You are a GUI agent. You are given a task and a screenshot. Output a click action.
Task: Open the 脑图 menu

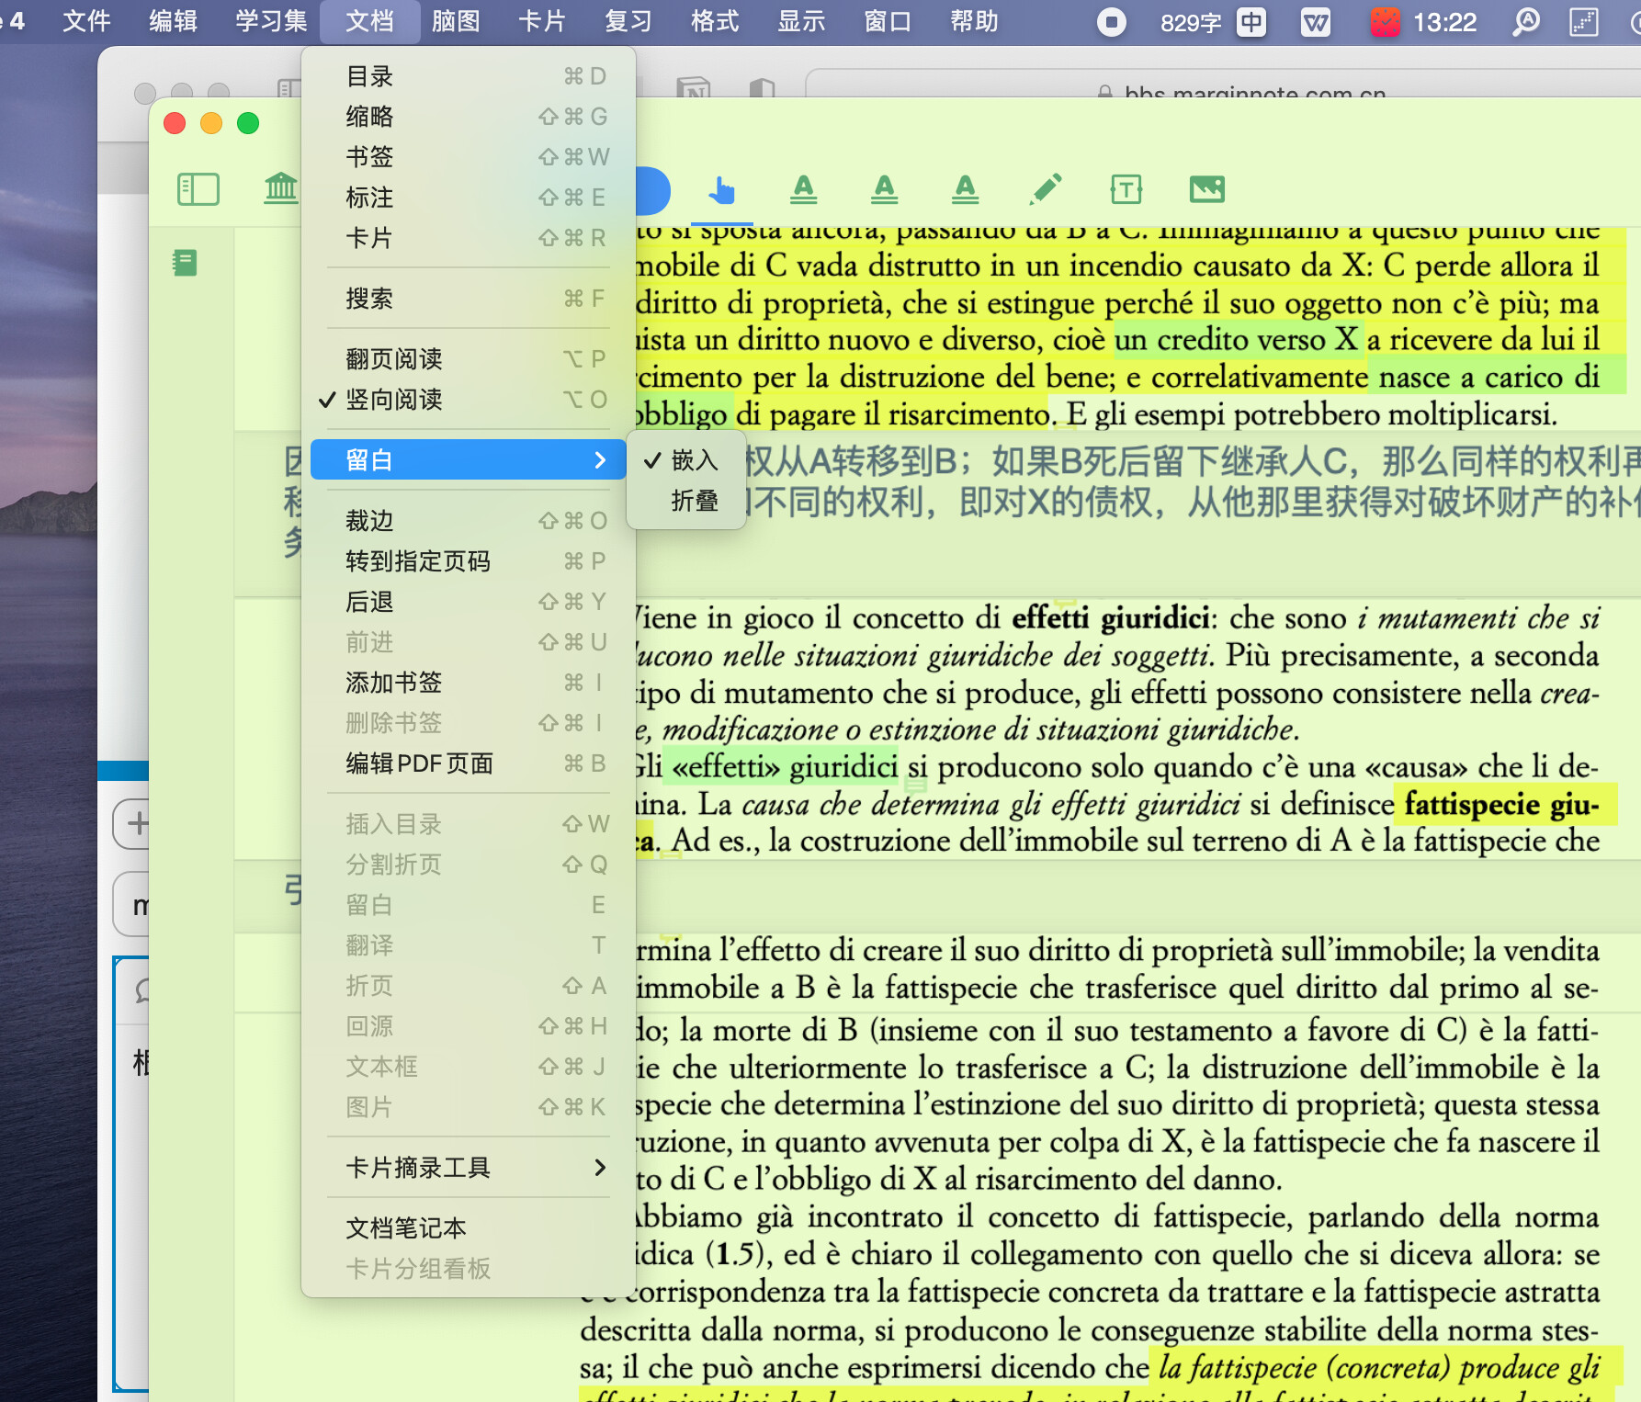[456, 21]
